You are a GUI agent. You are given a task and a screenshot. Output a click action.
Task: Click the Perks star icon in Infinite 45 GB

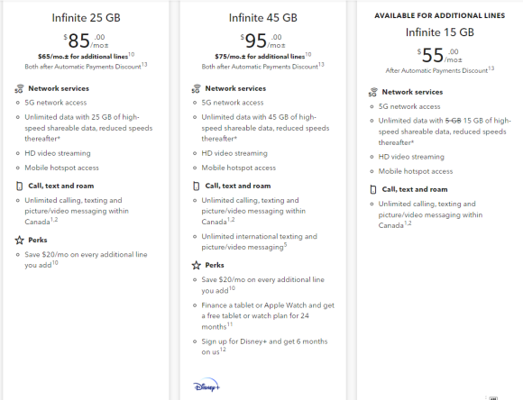coord(197,266)
